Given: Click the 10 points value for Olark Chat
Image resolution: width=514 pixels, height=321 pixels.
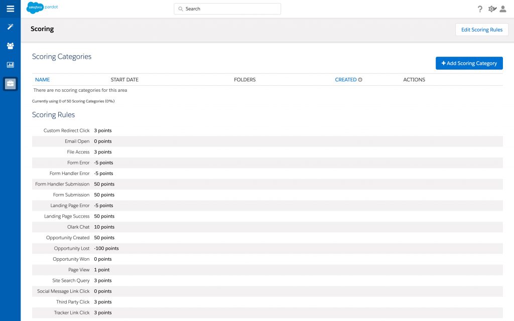Looking at the screenshot, I should click(104, 227).
